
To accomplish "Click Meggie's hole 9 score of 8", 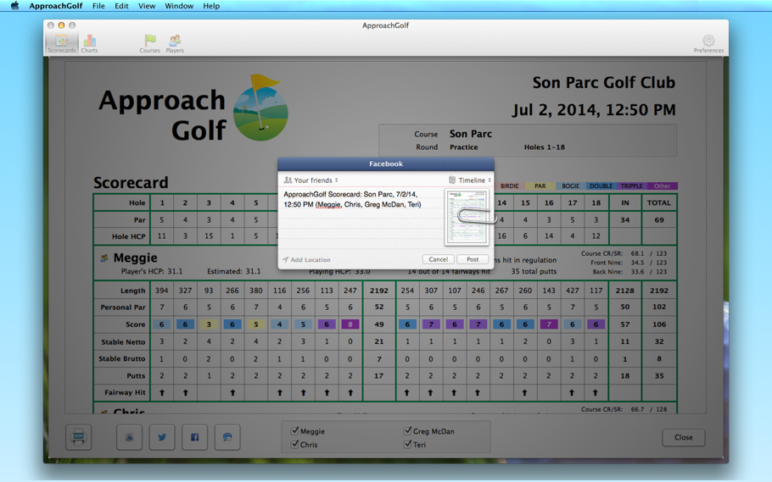I will (350, 324).
